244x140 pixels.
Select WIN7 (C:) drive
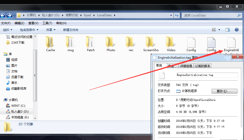16,106
